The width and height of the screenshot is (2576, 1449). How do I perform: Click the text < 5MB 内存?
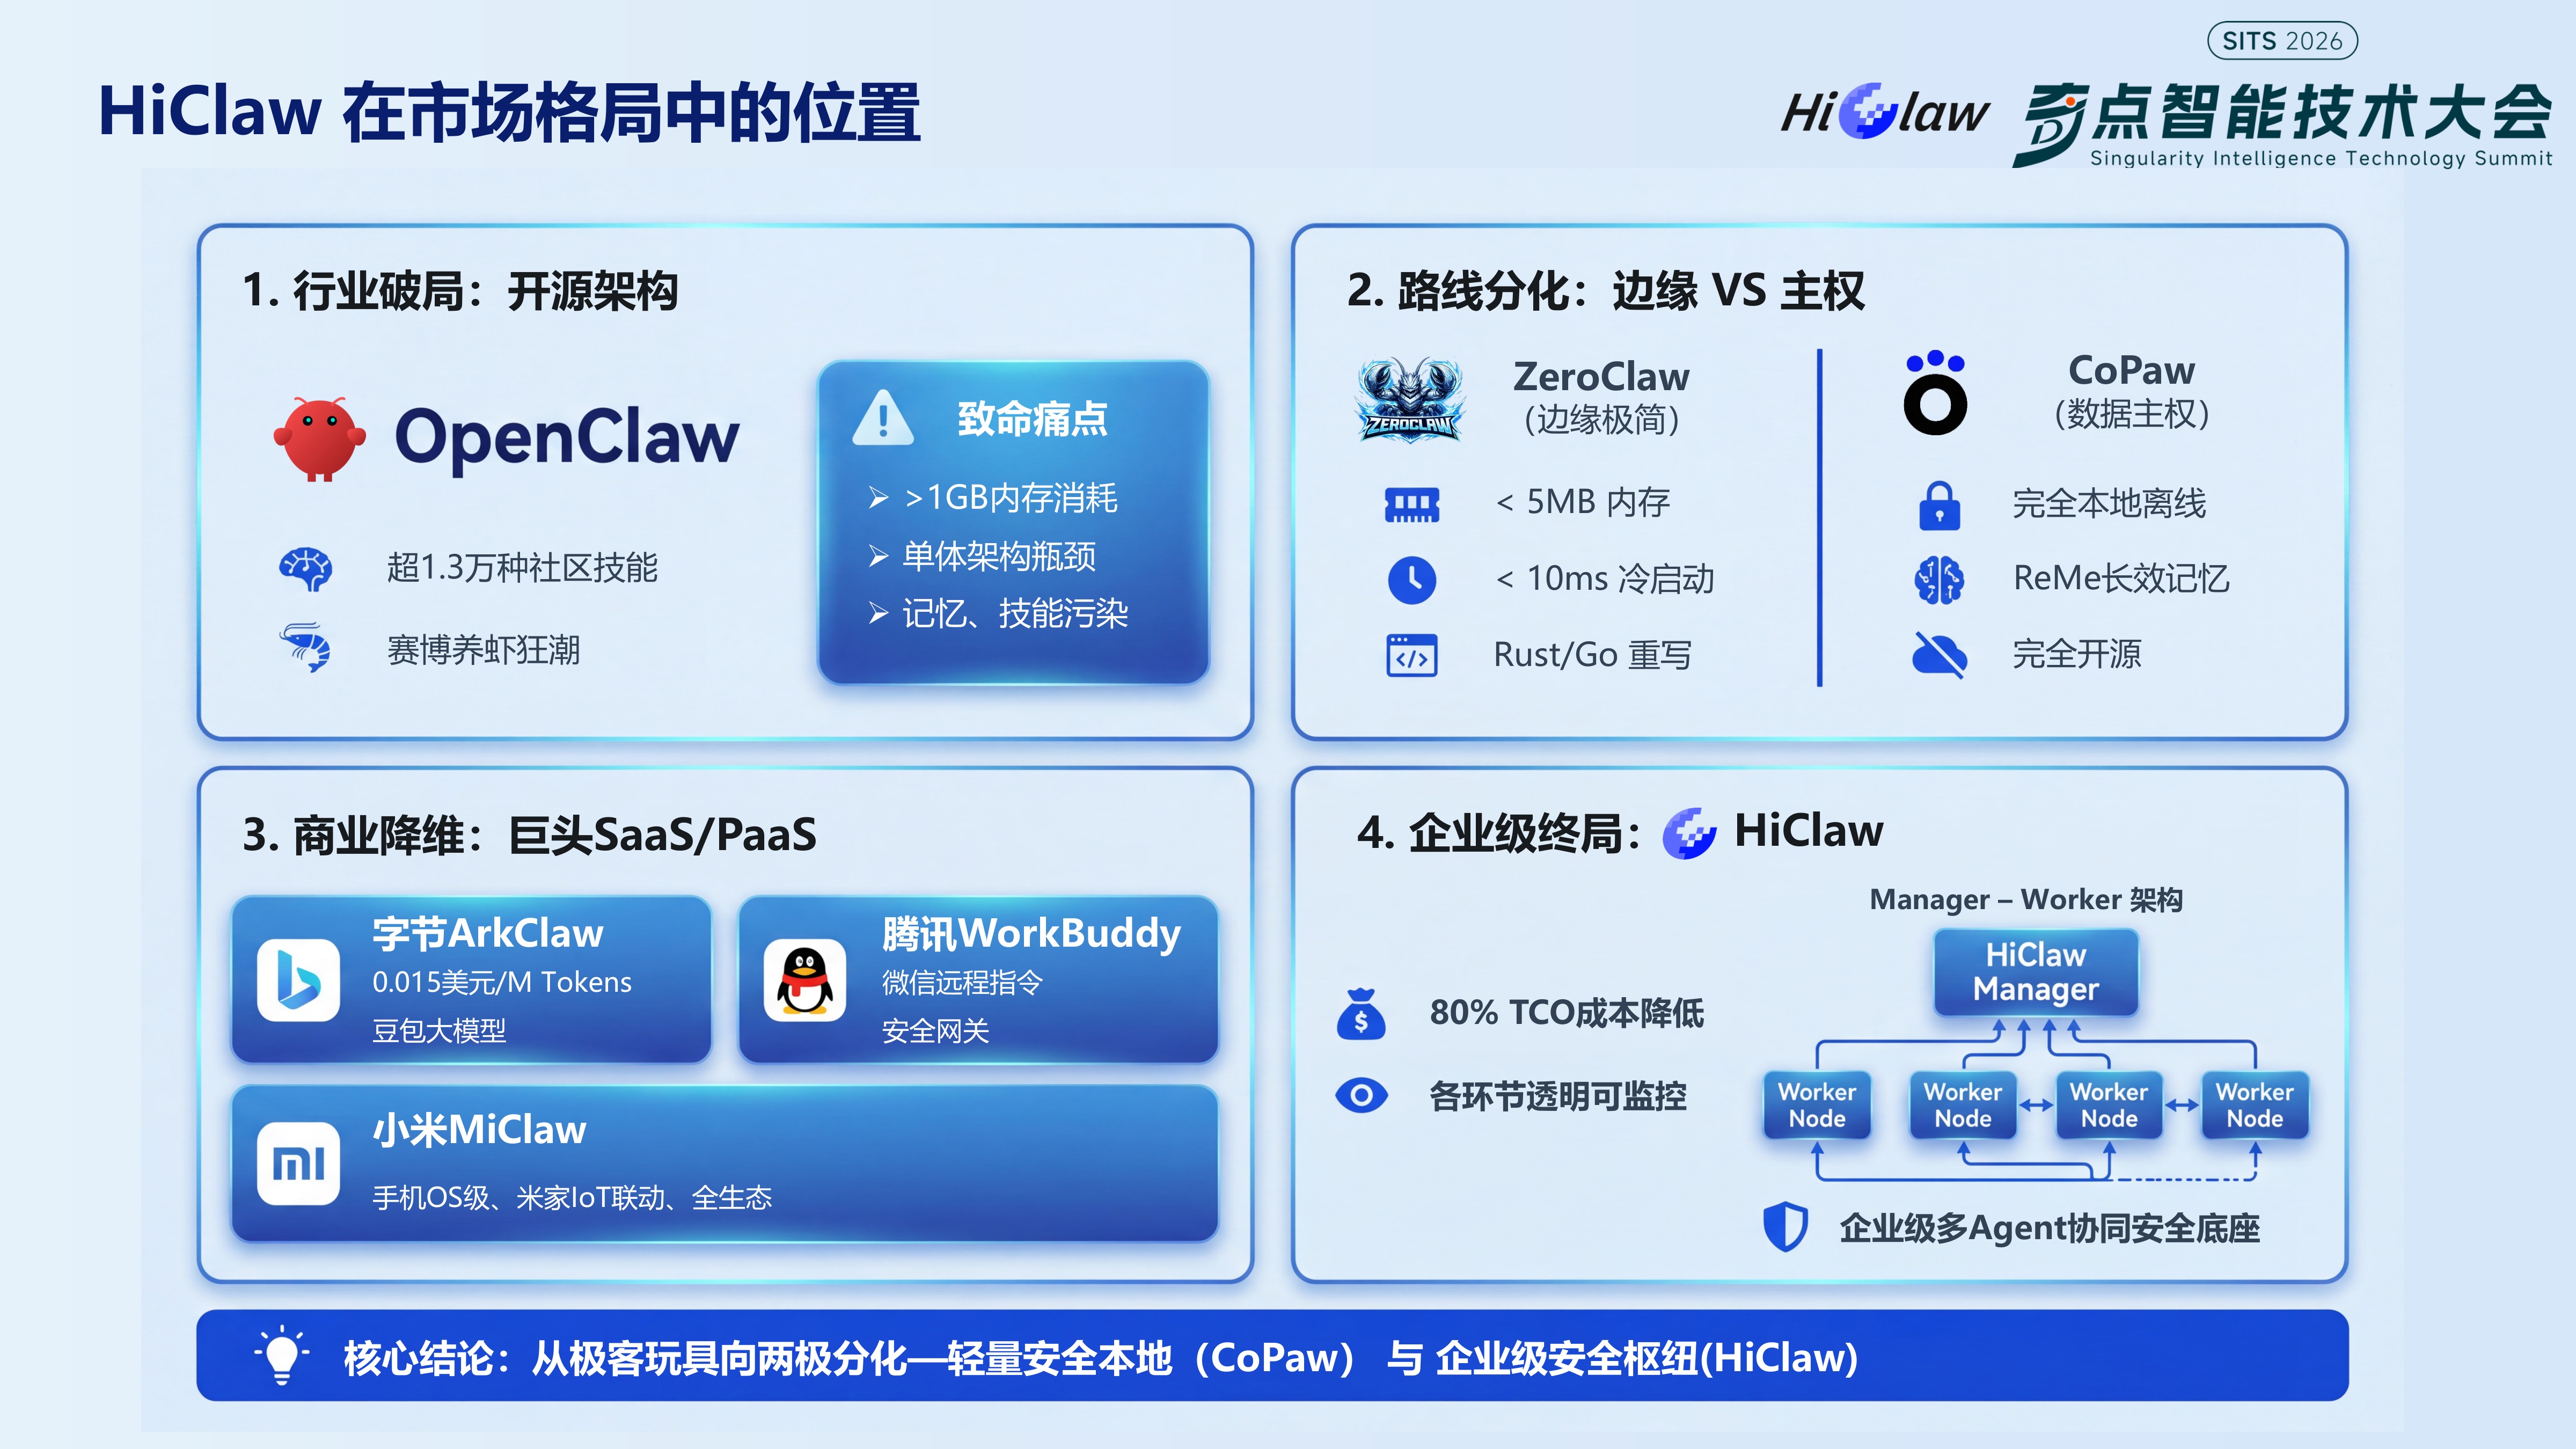tap(1582, 502)
